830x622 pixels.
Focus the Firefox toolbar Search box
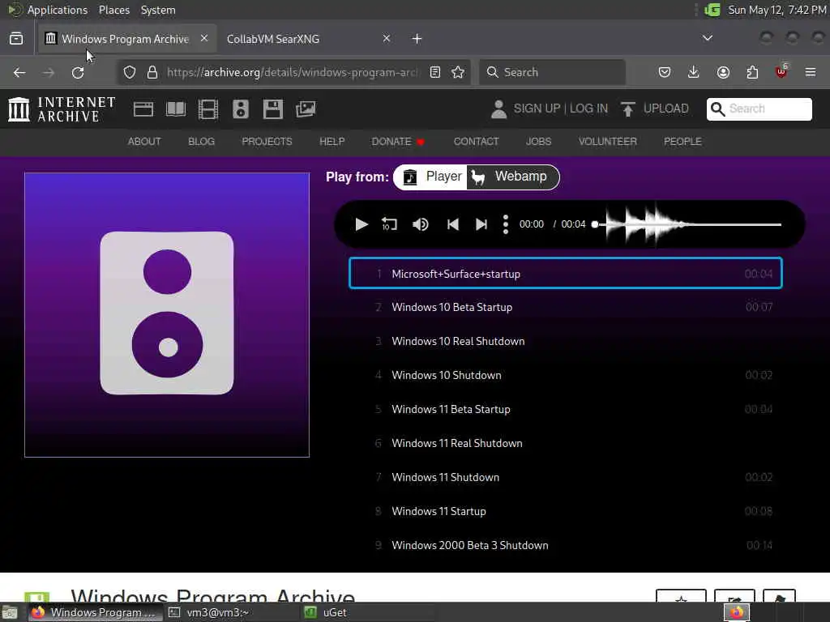(553, 72)
